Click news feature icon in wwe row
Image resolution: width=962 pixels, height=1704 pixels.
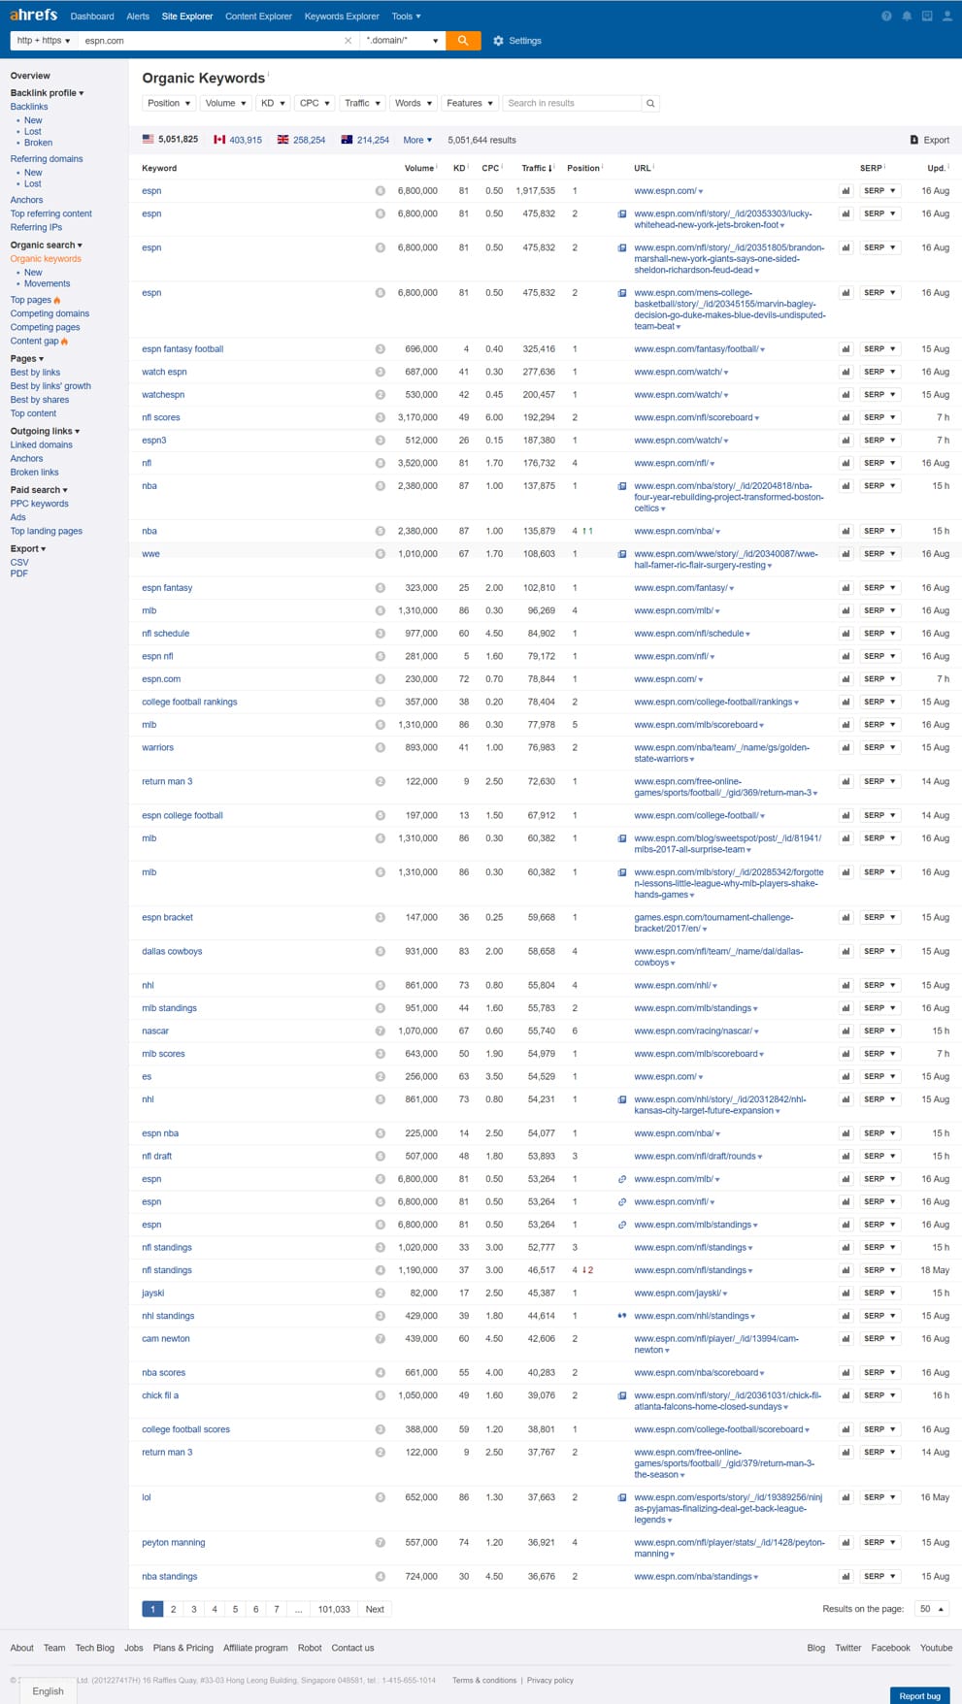click(622, 554)
